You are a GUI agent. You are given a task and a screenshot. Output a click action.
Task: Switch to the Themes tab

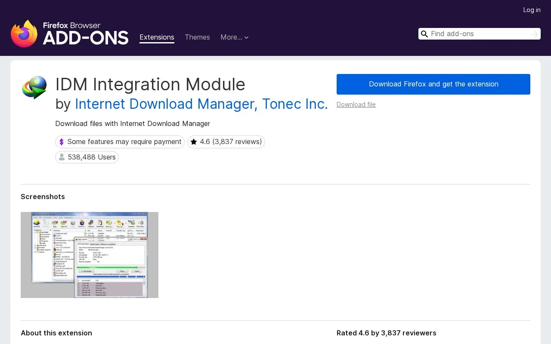coord(197,37)
